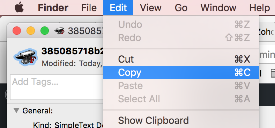Click the small anvil icon in title bar
Image resolution: width=275 pixels, height=128 pixels.
tap(59, 31)
